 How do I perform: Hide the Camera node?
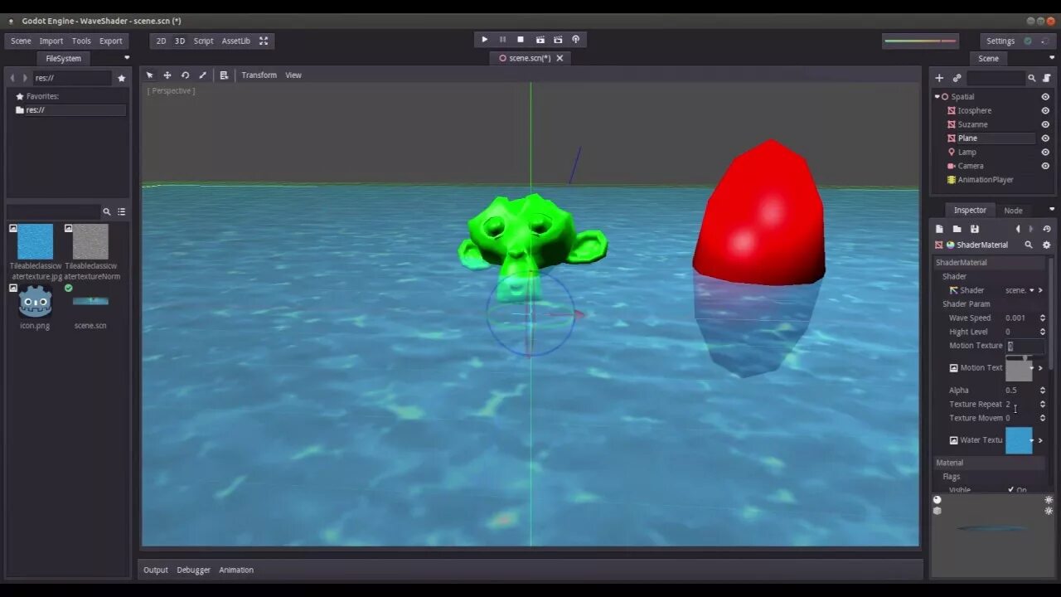[x=1045, y=166]
